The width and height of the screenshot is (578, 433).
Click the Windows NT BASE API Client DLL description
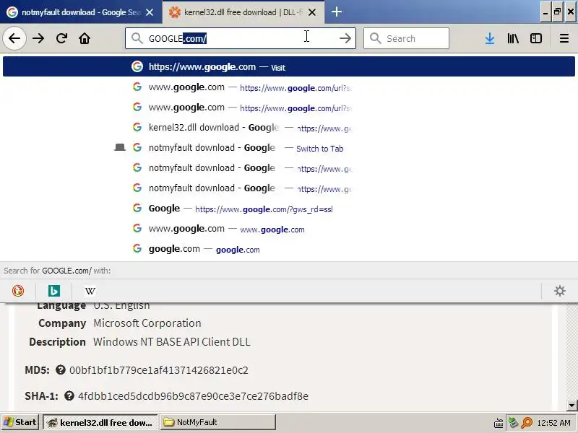click(172, 341)
